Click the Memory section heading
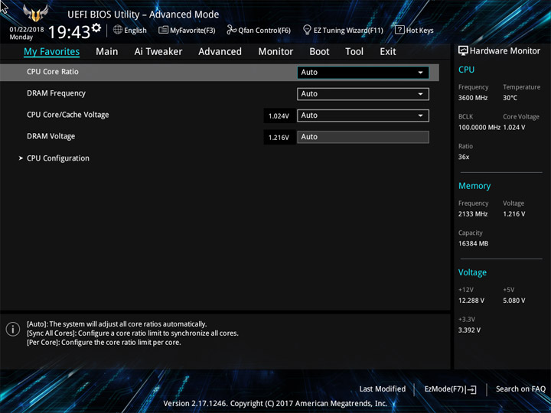Screen dimensions: 551x413 tap(474, 186)
